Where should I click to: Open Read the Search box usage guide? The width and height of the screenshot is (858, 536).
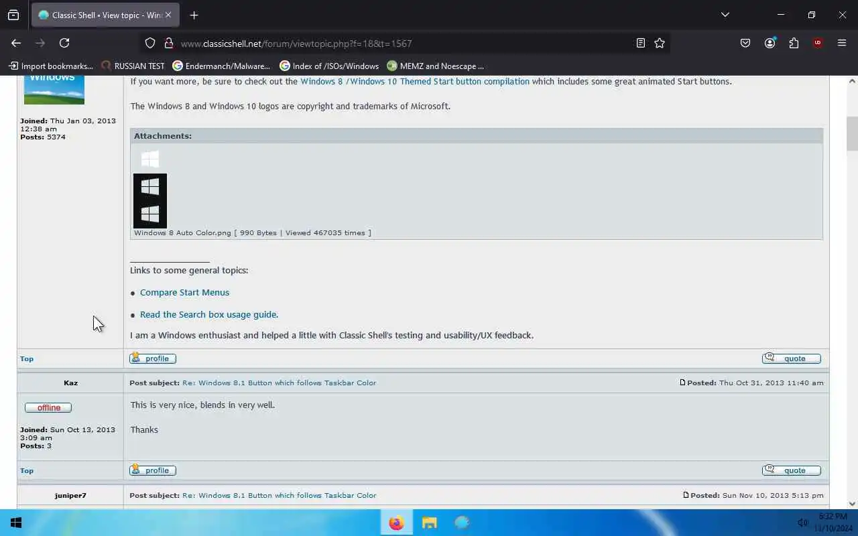tap(208, 314)
